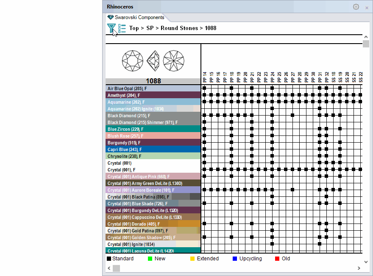Select Aquamarine (202), F color row
The image size is (373, 276).
click(153, 102)
